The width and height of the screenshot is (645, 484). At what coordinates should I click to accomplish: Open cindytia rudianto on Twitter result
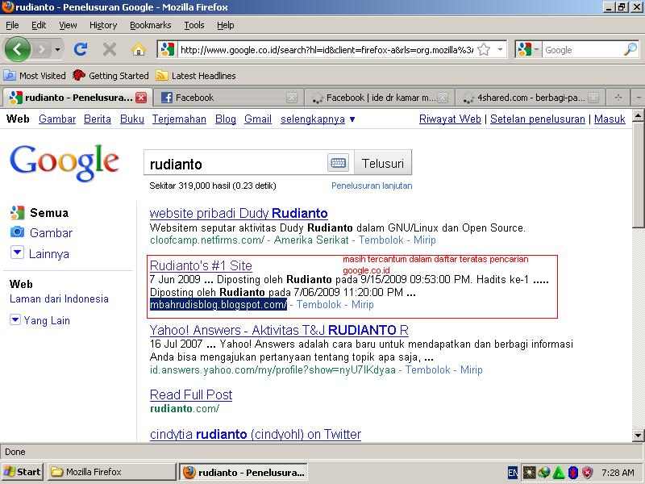[256, 434]
